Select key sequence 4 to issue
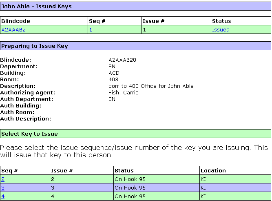Screen dimensions: 272x201 pyautogui.click(x=3, y=197)
